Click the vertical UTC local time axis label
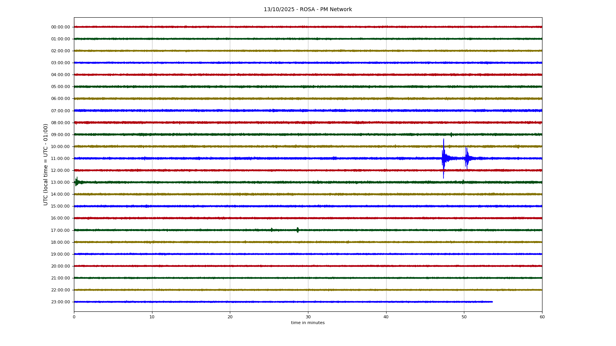 tap(46, 164)
